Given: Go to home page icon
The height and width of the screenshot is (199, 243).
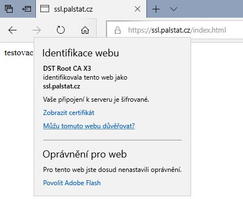Looking at the screenshot, I should [85, 30].
